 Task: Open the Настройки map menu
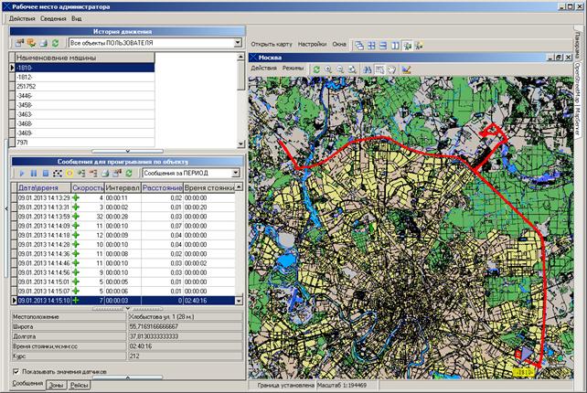[312, 44]
